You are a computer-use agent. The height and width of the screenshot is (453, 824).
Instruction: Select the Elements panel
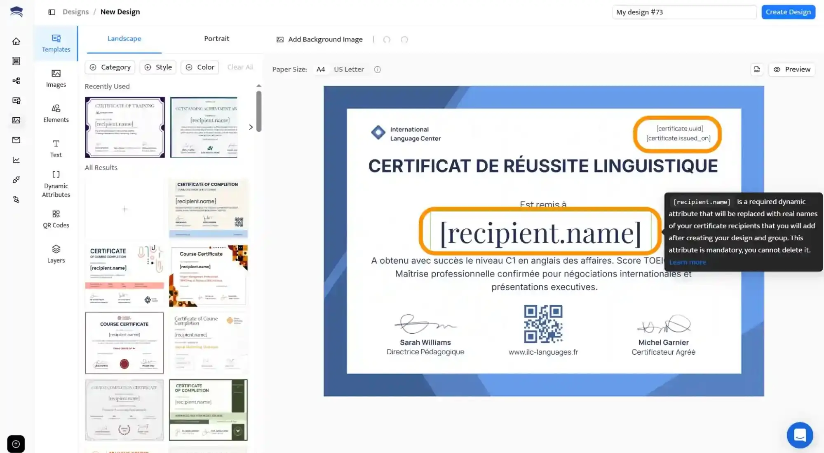(56, 113)
